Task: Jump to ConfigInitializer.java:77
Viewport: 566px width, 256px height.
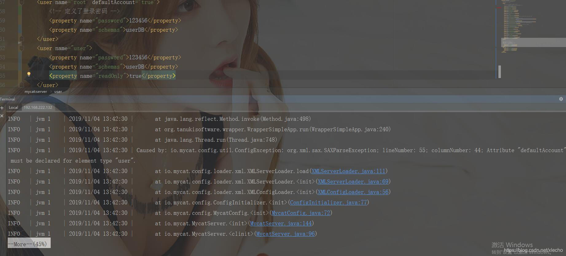Action: [328, 203]
